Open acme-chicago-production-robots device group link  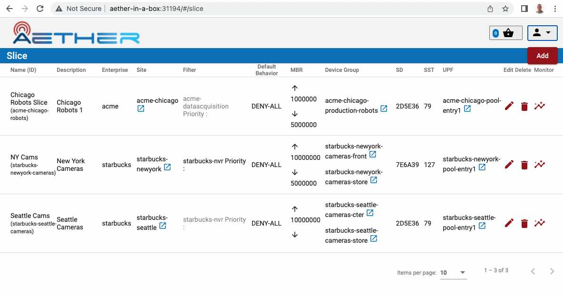point(384,109)
